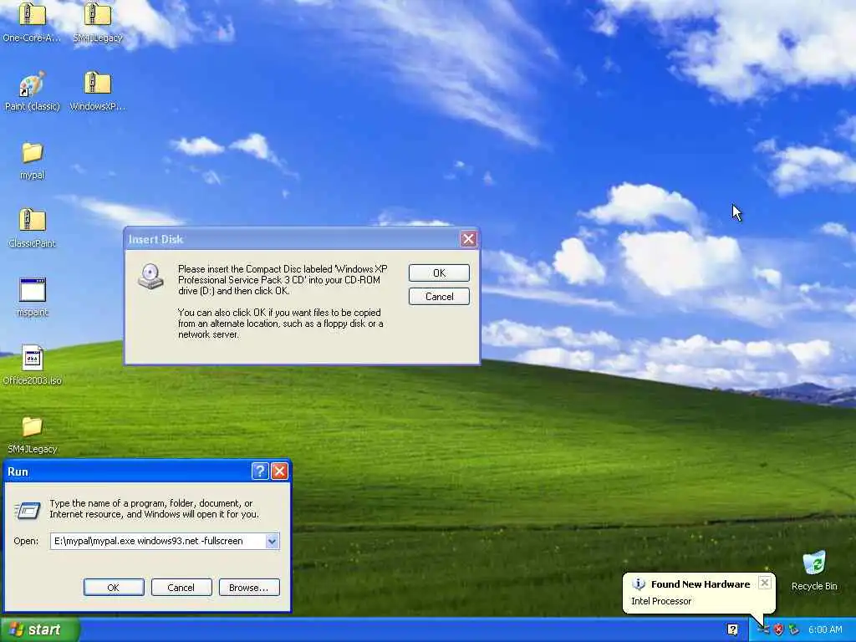Click into the Open command text field
This screenshot has height=642, width=856.
tap(158, 541)
